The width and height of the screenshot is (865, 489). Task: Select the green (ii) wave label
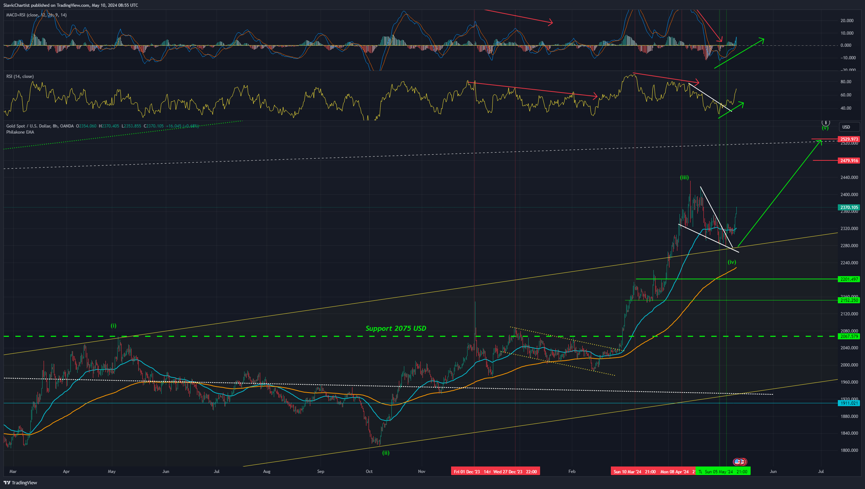click(x=386, y=453)
